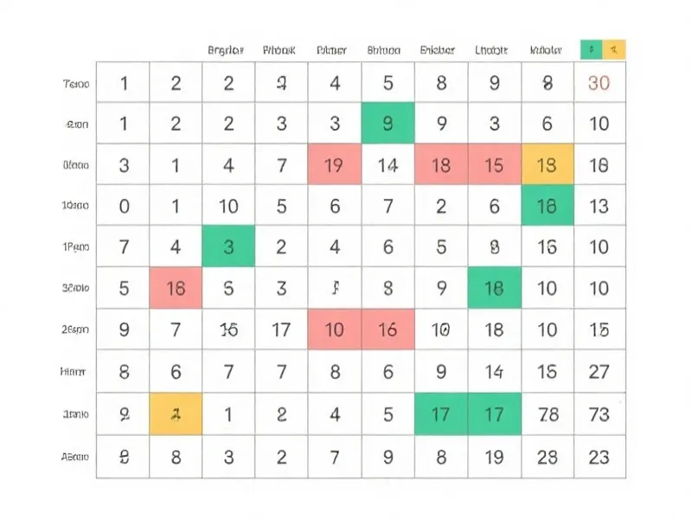Select the white cell showing 17
The image size is (692, 519).
[x=281, y=330]
